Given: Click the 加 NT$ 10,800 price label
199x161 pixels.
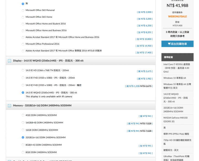Looking at the screenshot, I should 144,39.
